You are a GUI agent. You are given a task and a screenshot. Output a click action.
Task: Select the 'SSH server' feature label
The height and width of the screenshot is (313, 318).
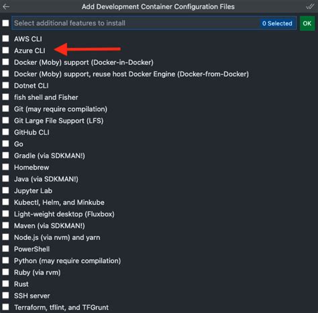pos(32,296)
